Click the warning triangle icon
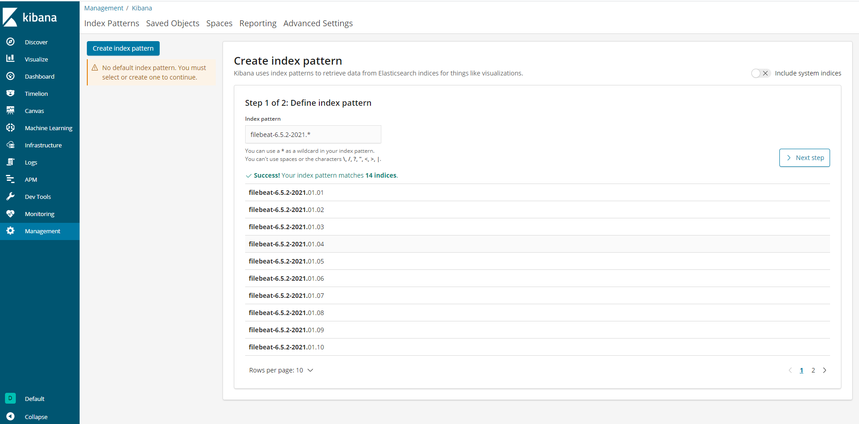 tap(95, 68)
